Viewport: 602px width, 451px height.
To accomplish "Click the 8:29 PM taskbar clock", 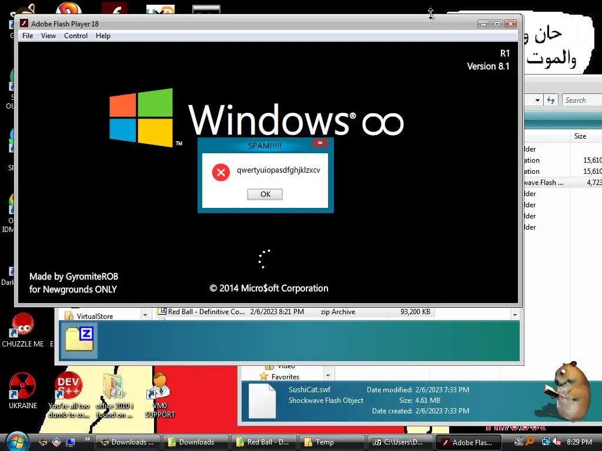I will (579, 442).
